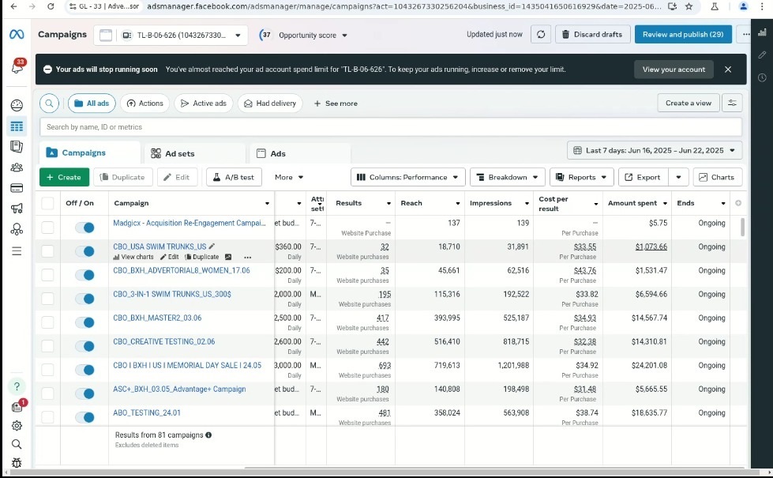Click the search filter magnifier icon
This screenshot has height=478, width=773.
point(49,103)
